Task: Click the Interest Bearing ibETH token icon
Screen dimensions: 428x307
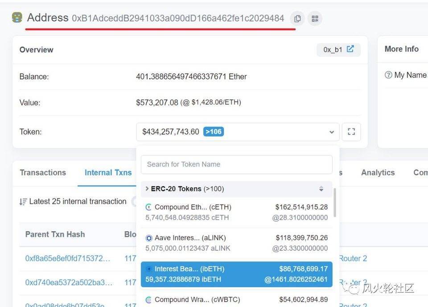Action: 148,268
